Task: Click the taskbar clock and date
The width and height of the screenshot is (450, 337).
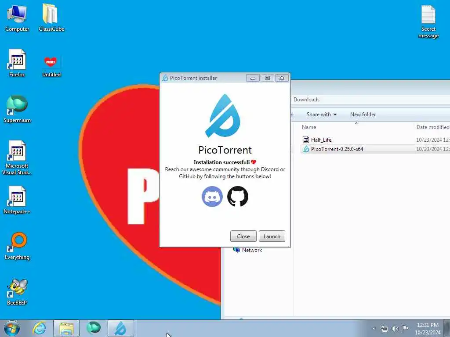Action: pos(428,329)
